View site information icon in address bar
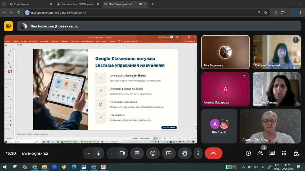305x171 pixels. pyautogui.click(x=27, y=13)
